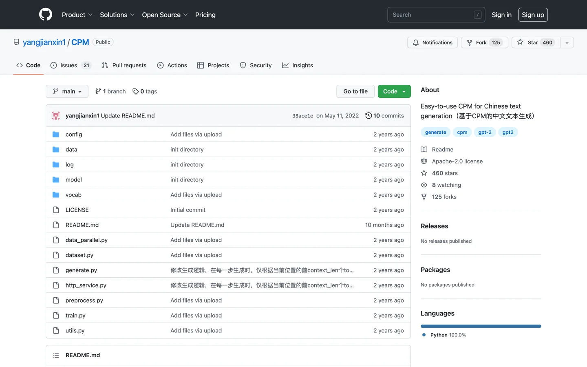Click the eye icon beside watching
The height and width of the screenshot is (367, 587).
click(x=424, y=185)
